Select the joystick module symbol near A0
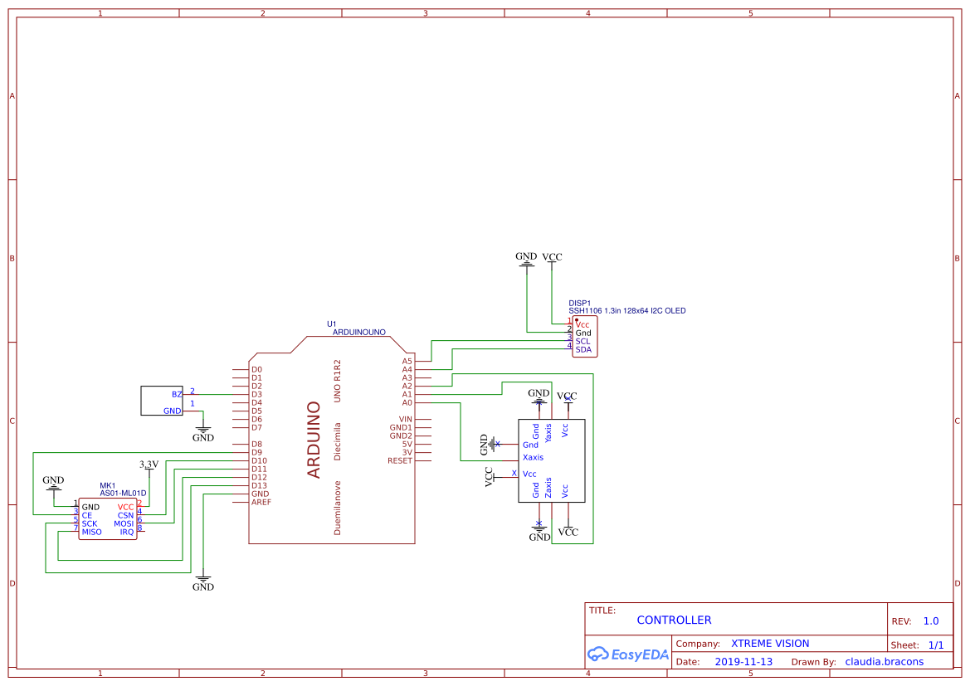This screenshot has width=970, height=686. pos(551,460)
